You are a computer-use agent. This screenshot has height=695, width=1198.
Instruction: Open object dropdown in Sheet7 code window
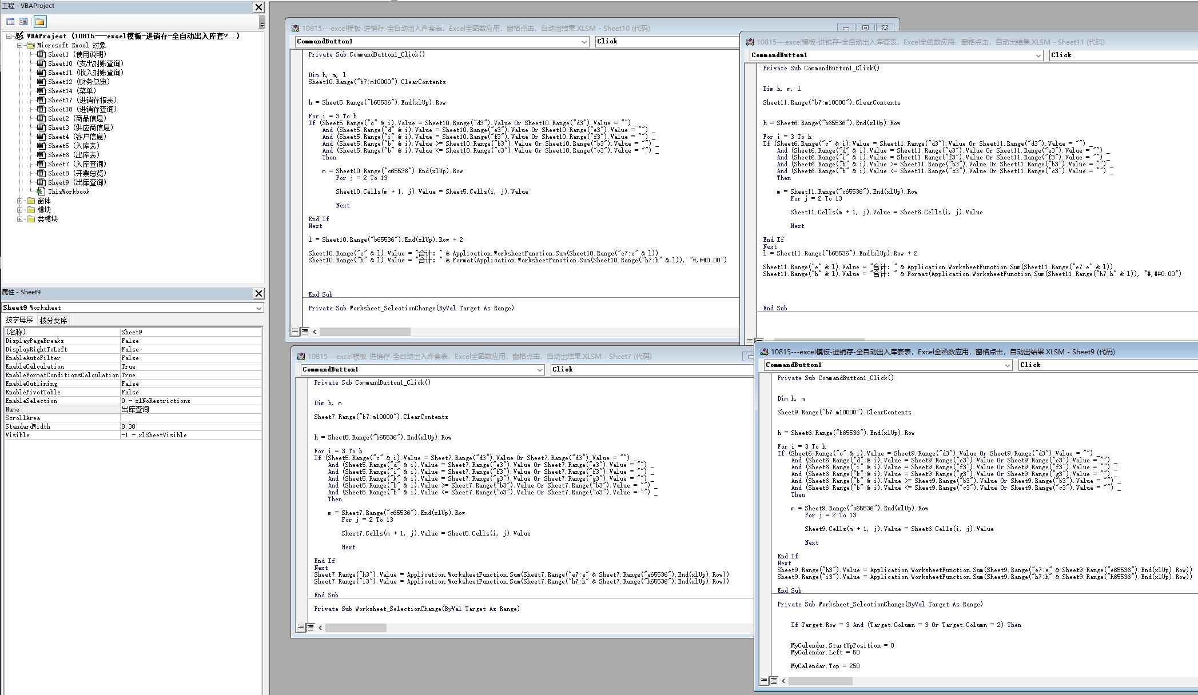(539, 370)
